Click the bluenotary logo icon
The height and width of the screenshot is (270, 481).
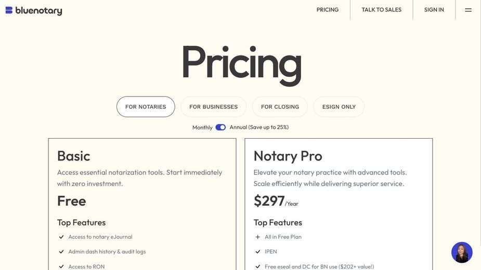pos(9,10)
